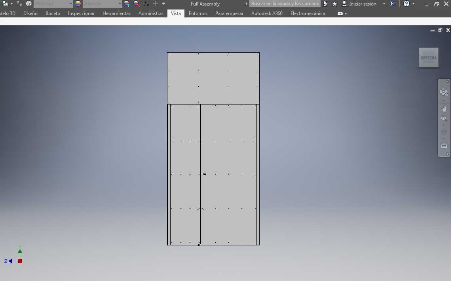Image resolution: width=452 pixels, height=281 pixels.
Task: Click the plus icon in quick access toolbar
Action: point(156,4)
